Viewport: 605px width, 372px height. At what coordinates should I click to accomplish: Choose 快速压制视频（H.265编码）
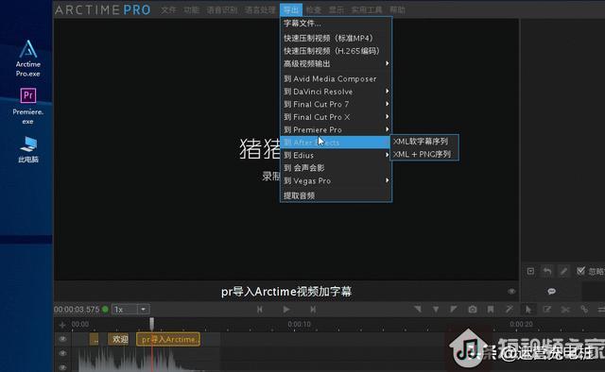point(336,51)
